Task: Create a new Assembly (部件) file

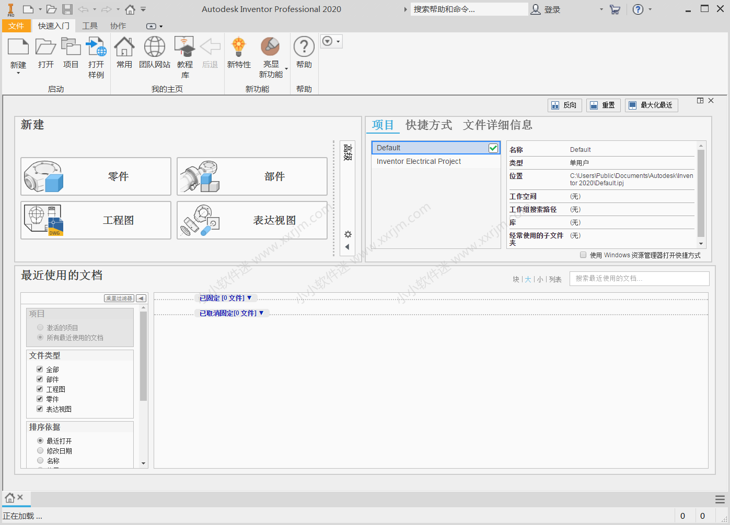Action: click(x=252, y=176)
